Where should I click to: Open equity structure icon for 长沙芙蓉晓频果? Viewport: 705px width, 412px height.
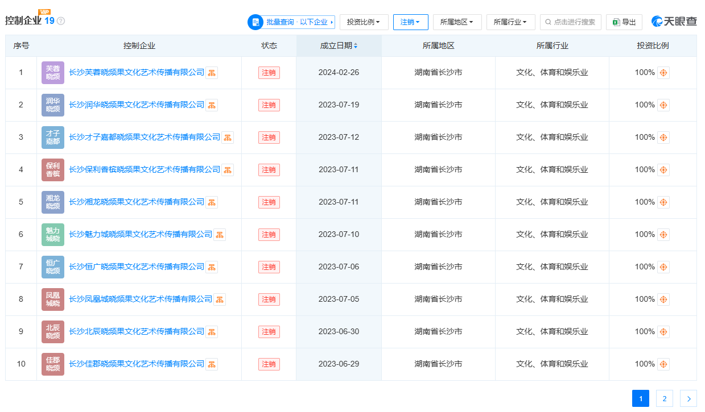(212, 73)
